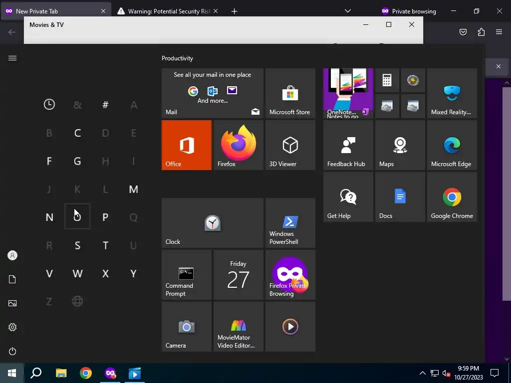511x383 pixels.
Task: Jump to apps starting with O
Action: [x=77, y=216]
